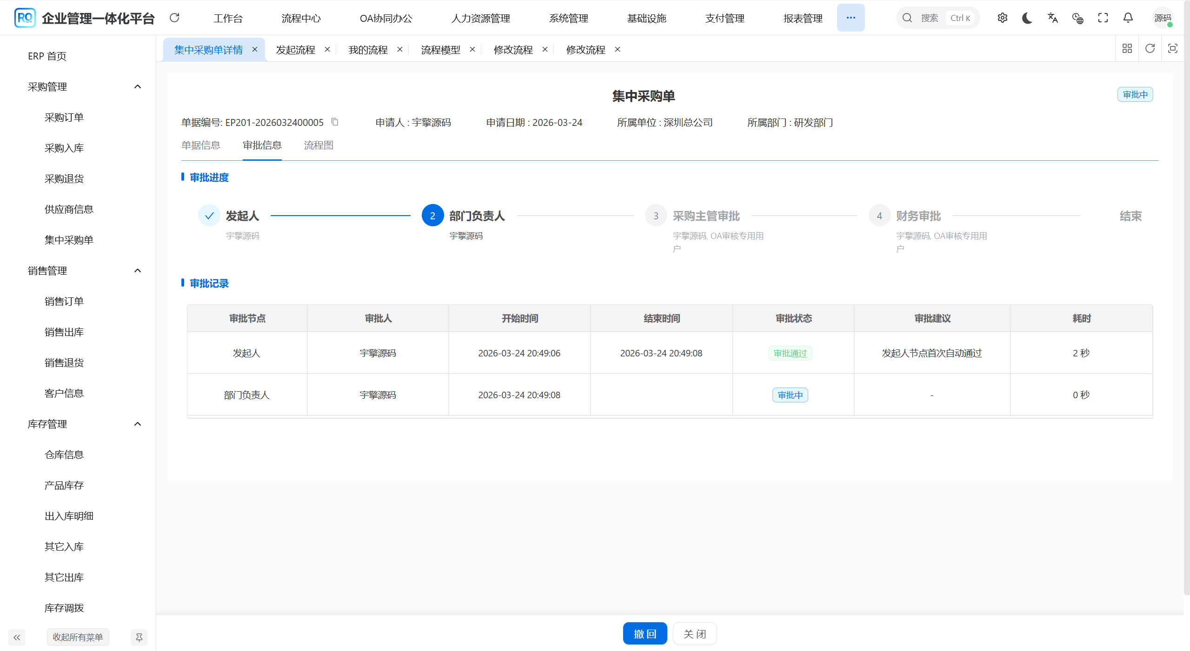This screenshot has height=651, width=1190.
Task: Click 收起所有菜单 at sidebar bottom
Action: point(78,637)
